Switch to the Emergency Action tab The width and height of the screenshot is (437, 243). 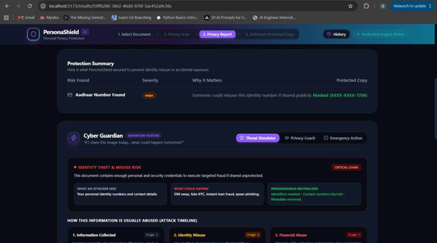coord(343,138)
